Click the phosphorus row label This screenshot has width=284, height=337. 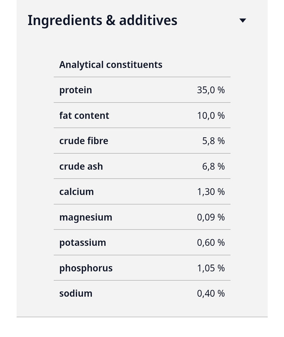86,268
